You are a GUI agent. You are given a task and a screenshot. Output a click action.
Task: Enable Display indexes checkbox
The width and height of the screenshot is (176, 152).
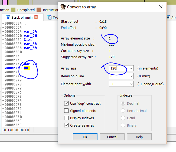66,118
